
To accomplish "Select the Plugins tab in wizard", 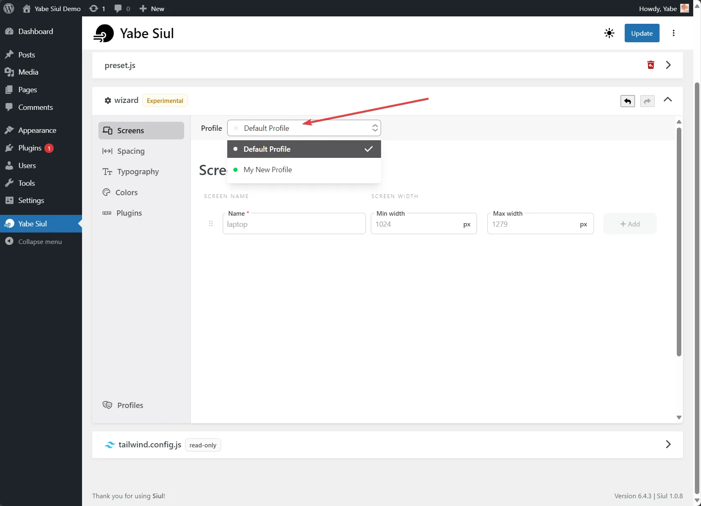I will pos(141,213).
